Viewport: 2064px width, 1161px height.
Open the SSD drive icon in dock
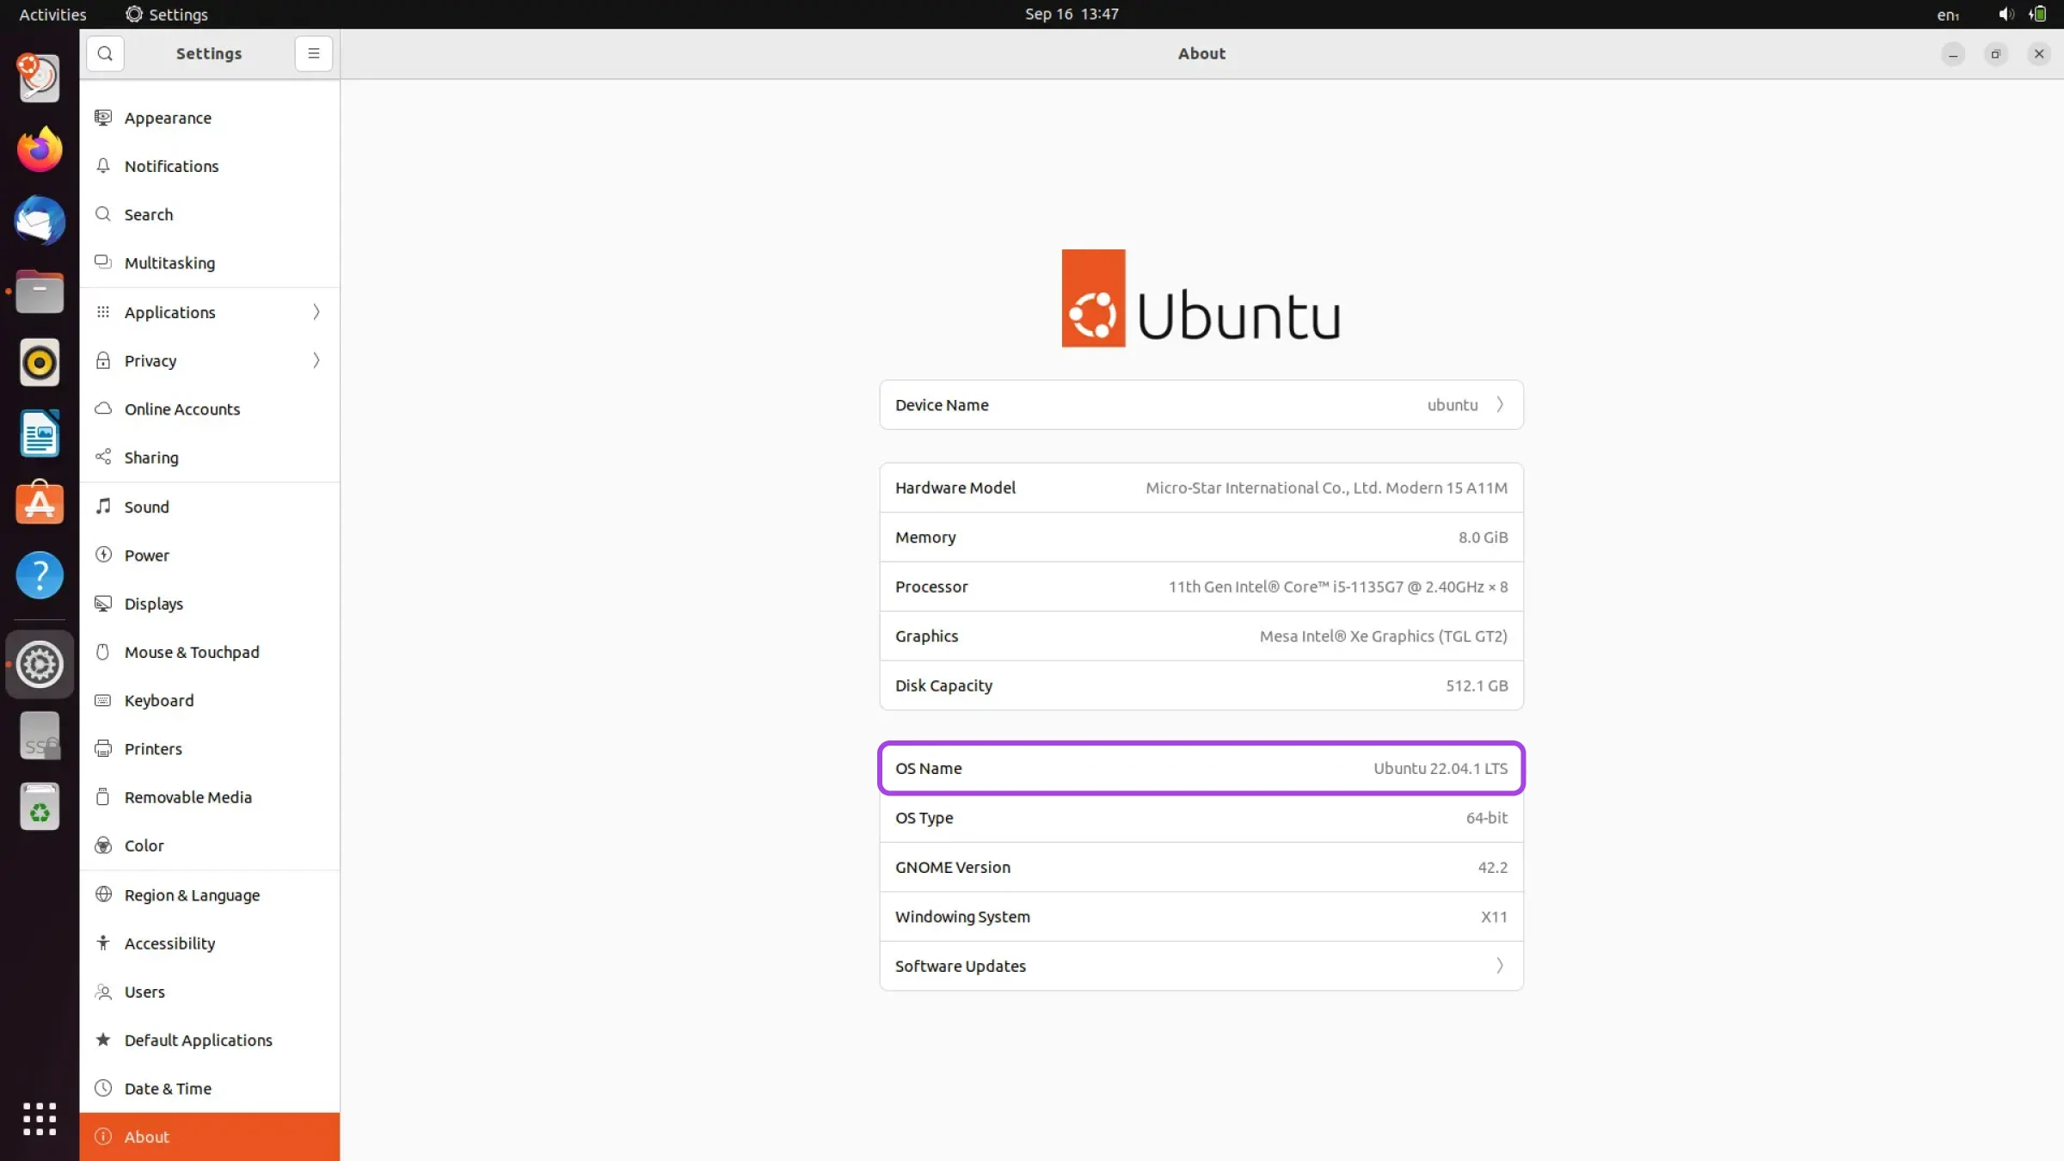(40, 736)
